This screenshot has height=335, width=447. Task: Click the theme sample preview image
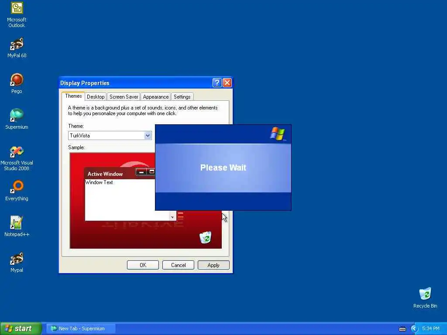146,201
